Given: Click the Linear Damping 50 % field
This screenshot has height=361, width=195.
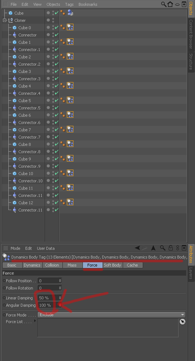Looking at the screenshot, I should (x=48, y=298).
